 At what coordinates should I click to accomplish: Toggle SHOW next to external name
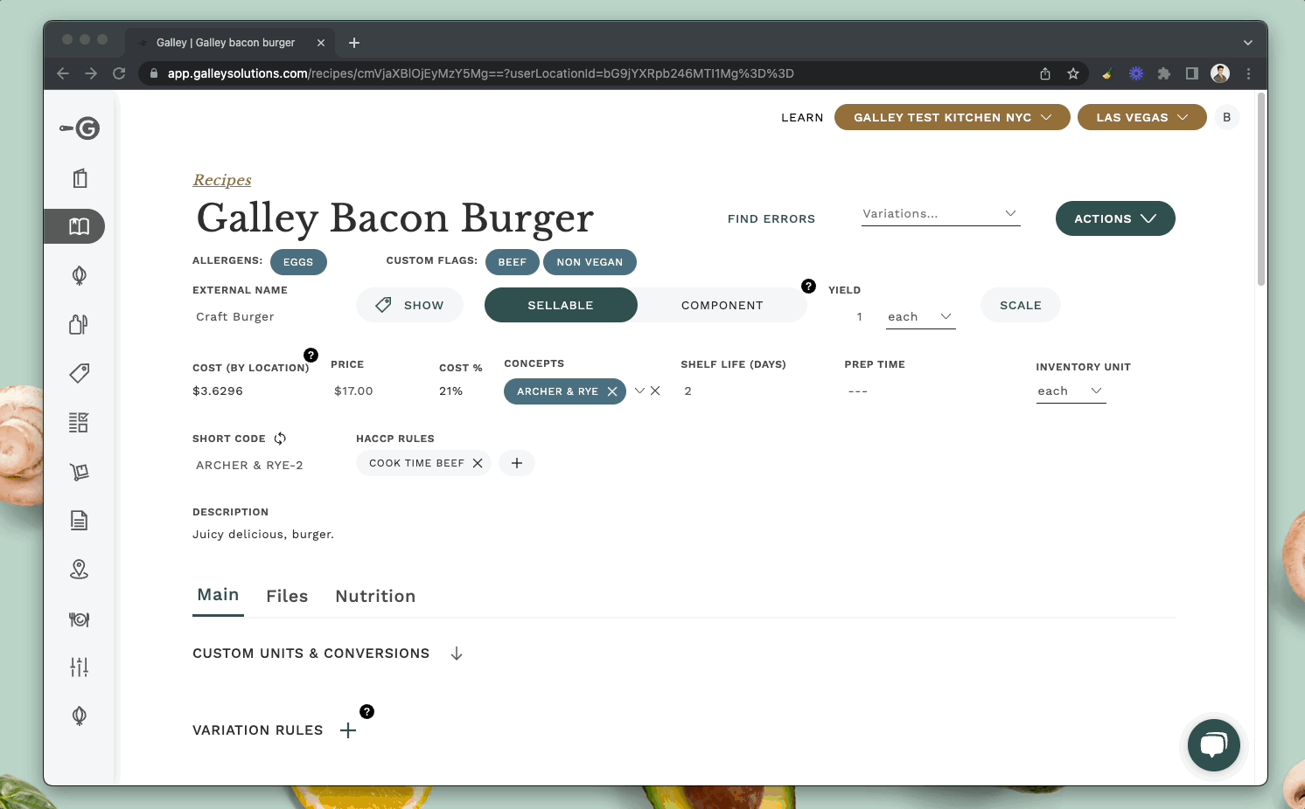coord(409,305)
